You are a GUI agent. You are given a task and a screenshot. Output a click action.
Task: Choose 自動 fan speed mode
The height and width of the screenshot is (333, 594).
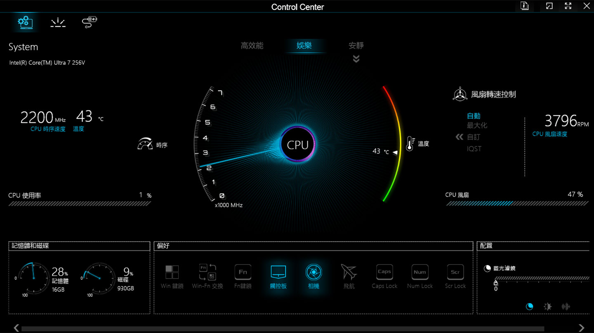pyautogui.click(x=474, y=116)
